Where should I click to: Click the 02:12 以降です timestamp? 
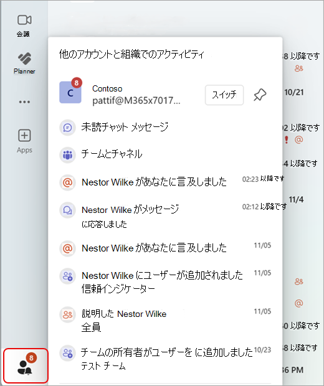264,207
